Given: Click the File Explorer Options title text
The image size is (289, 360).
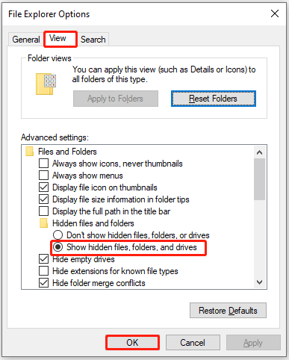Looking at the screenshot, I should [49, 14].
